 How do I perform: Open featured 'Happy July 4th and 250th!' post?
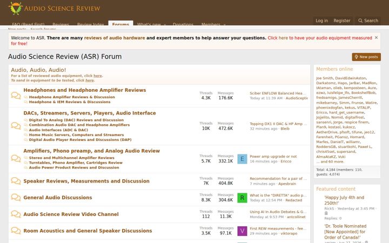[x=344, y=200]
